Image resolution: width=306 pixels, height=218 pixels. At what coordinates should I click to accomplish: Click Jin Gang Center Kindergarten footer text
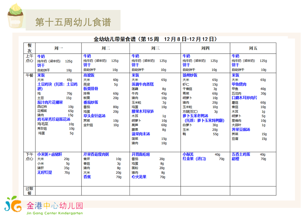pos(55,213)
